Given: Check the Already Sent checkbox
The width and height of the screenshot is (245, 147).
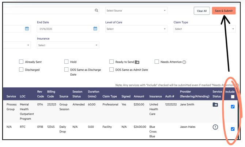Looking at the screenshot, I should (21, 62).
